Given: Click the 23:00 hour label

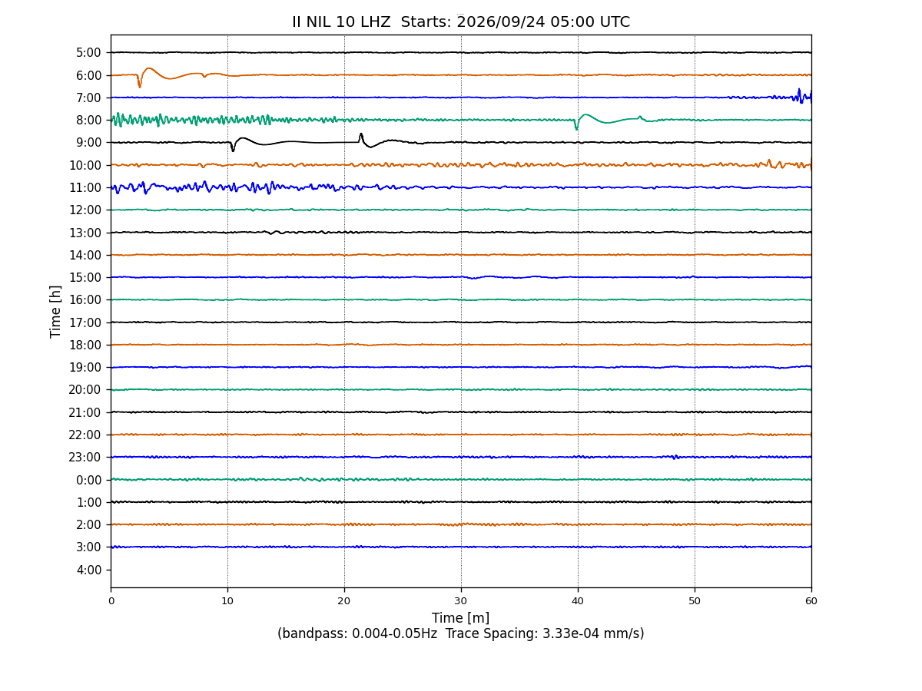Looking at the screenshot, I should click(x=85, y=457).
